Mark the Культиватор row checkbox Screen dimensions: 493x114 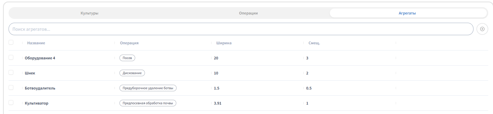tap(11, 102)
